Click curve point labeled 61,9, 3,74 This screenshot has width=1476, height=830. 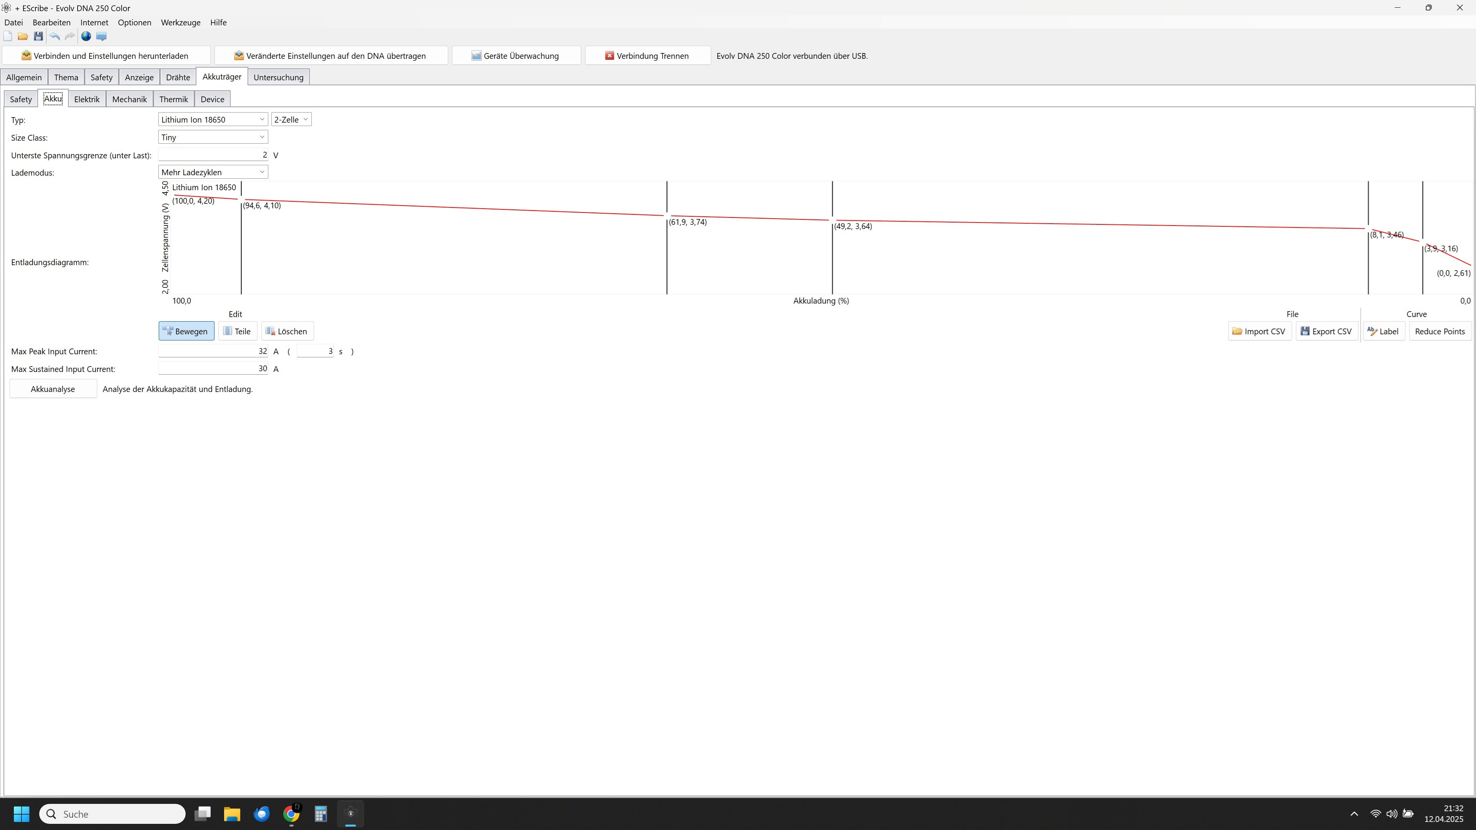pyautogui.click(x=667, y=216)
